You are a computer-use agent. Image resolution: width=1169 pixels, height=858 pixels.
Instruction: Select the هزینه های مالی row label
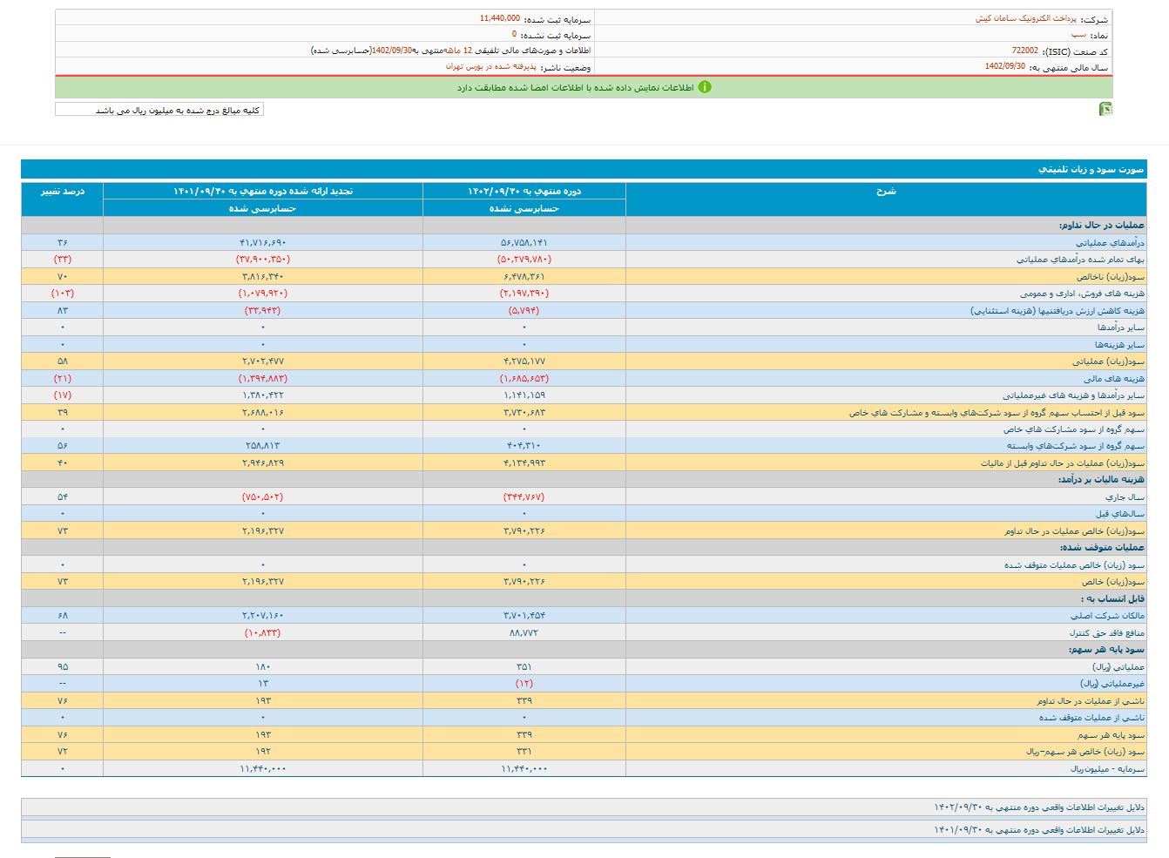click(1113, 379)
